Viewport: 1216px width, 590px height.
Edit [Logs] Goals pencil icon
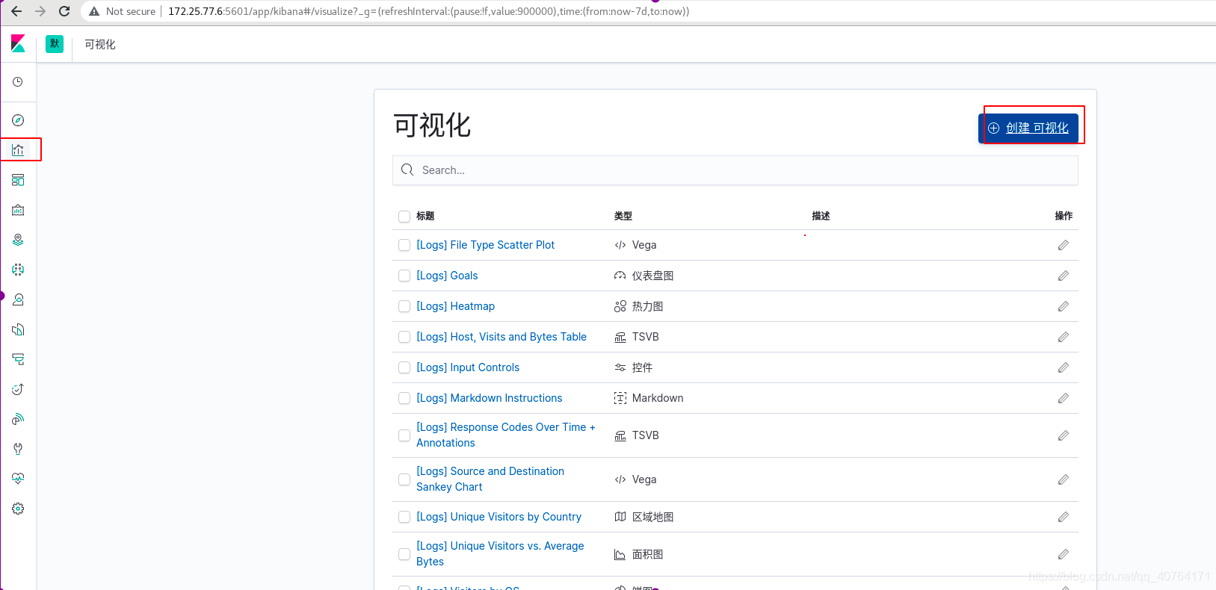tap(1064, 276)
